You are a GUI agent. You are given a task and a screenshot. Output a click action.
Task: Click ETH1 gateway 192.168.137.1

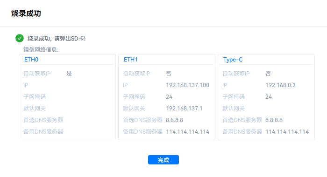(184, 109)
